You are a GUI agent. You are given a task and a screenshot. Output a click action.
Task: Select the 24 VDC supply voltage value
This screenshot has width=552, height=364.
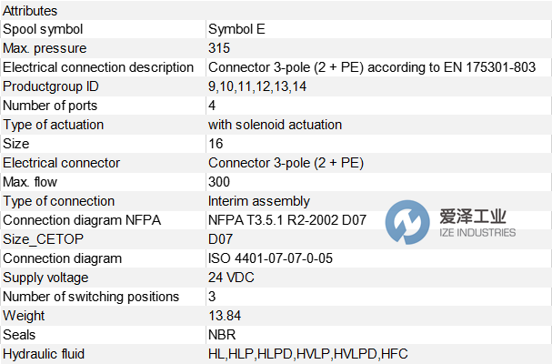coord(232,278)
